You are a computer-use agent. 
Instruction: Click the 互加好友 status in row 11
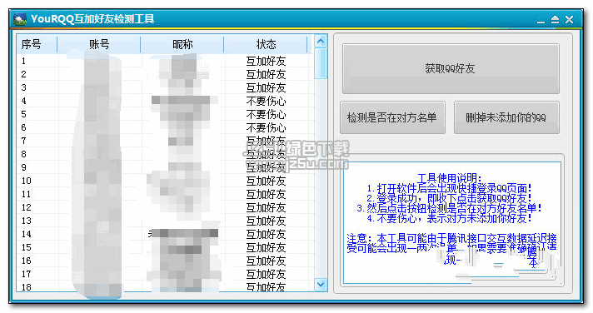(x=266, y=194)
